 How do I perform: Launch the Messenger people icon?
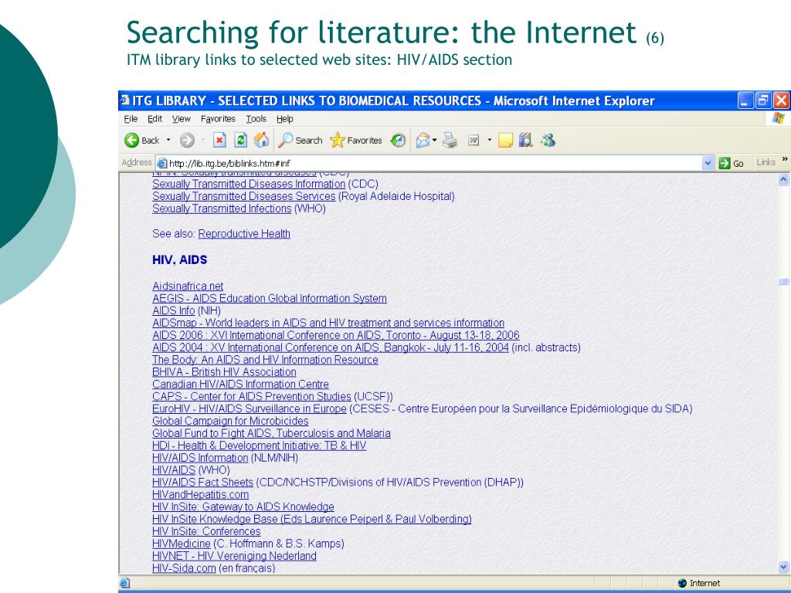click(548, 141)
